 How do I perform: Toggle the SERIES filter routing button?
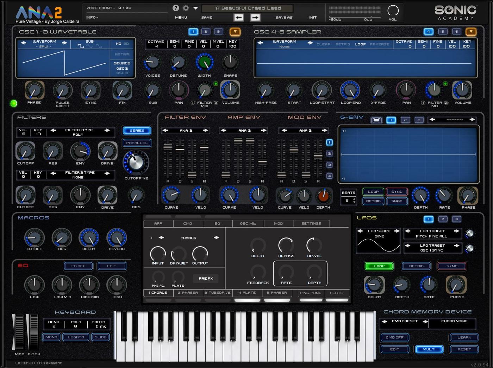[137, 131]
